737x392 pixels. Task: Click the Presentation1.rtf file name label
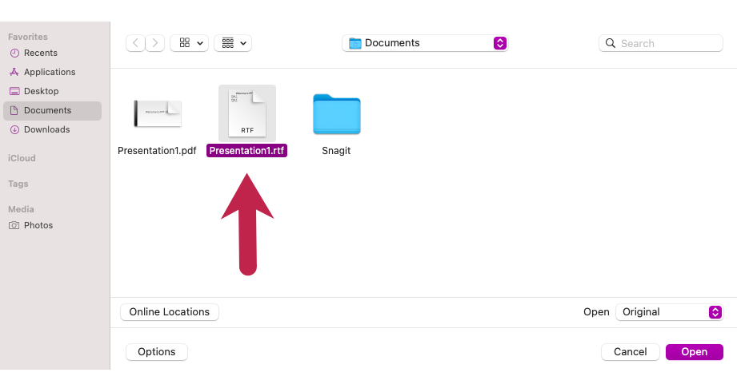pos(246,151)
